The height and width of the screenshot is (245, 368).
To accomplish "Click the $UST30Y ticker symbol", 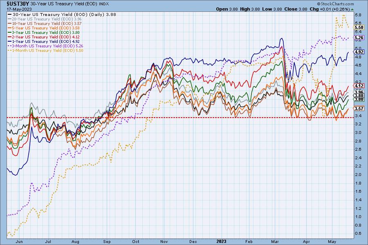I will point(18,4).
